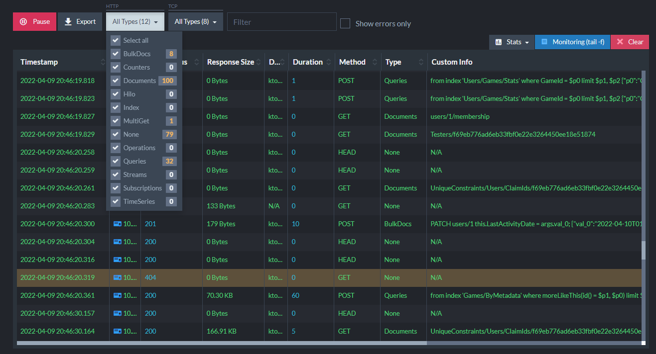Toggle Monitoring (tail -f) mode
Image resolution: width=656 pixels, height=354 pixels.
[572, 42]
